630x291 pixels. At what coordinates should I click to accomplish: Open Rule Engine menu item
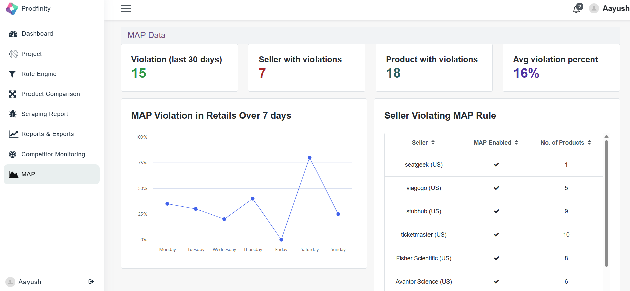coord(52,74)
